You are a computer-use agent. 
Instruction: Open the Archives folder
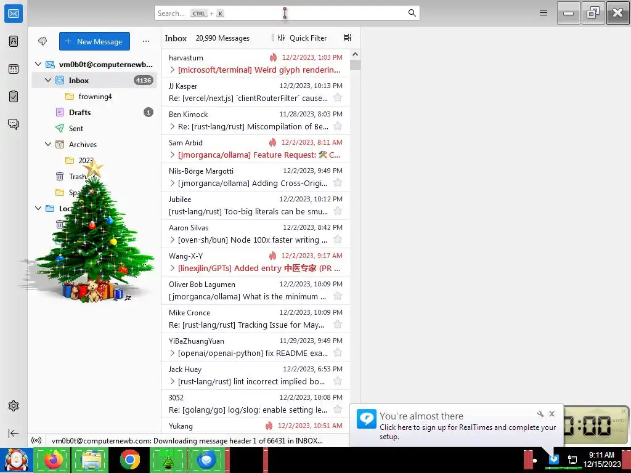click(x=94, y=144)
